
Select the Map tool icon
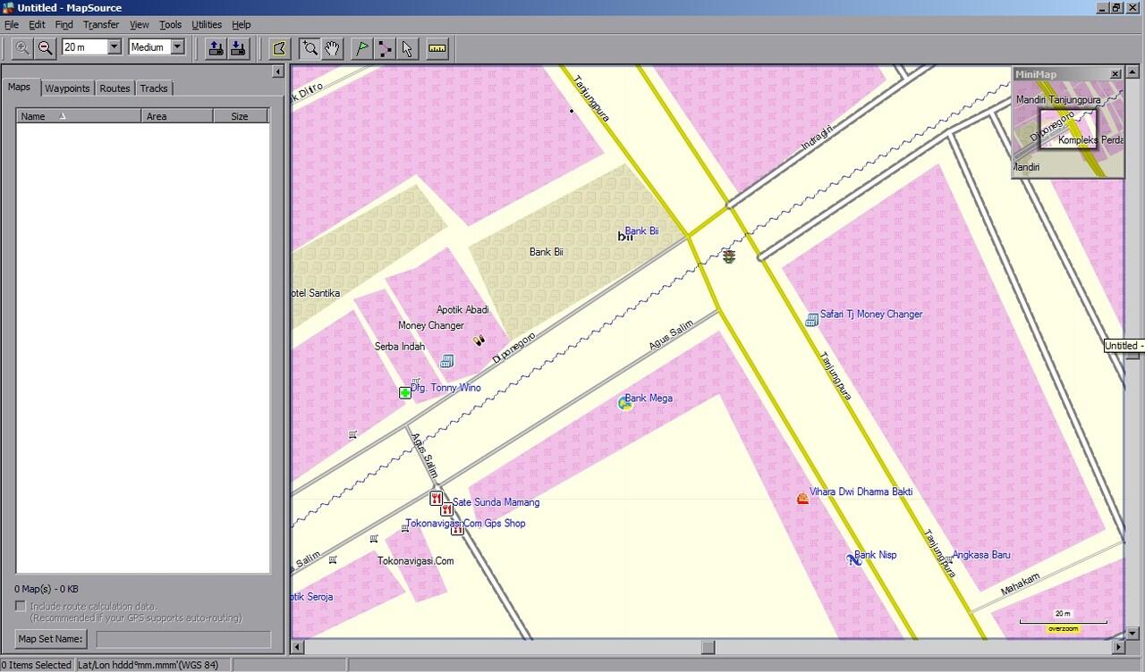point(279,47)
